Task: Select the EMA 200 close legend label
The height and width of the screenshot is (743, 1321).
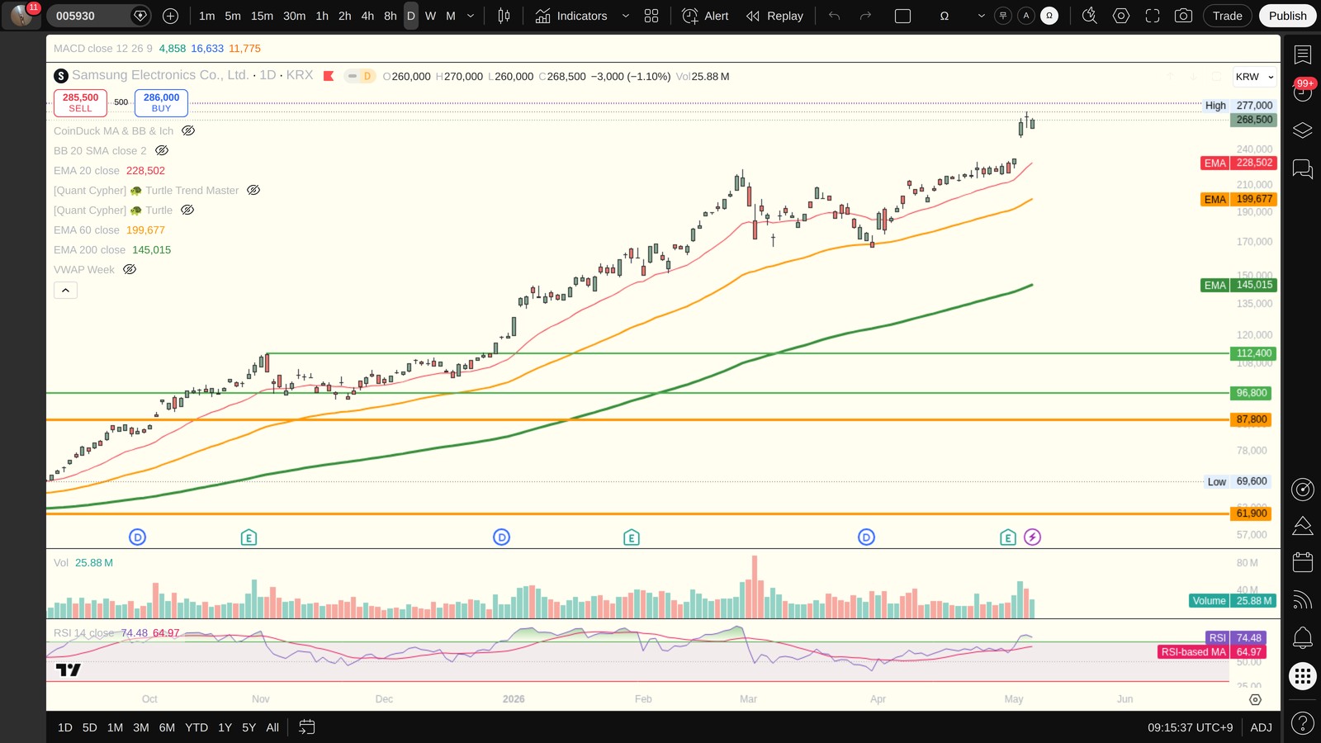Action: pos(89,249)
